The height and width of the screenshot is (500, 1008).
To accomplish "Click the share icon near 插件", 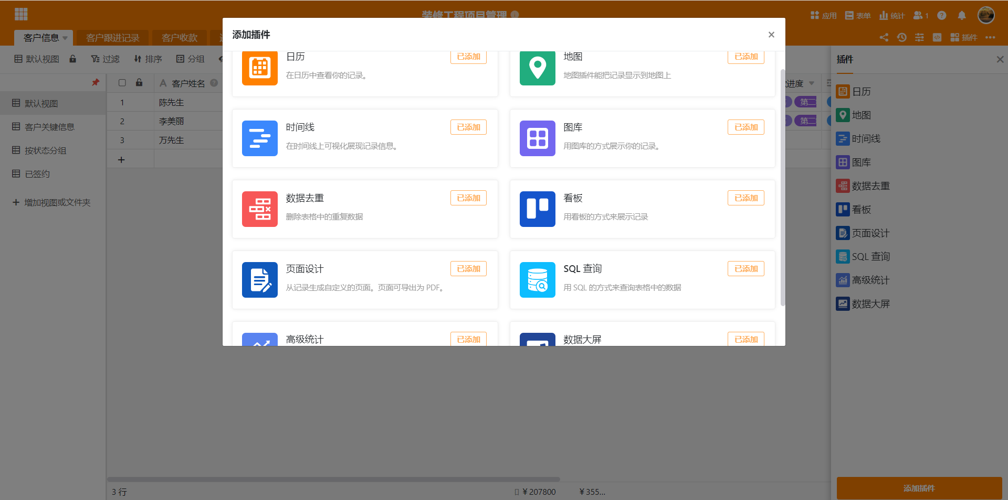I will 884,37.
